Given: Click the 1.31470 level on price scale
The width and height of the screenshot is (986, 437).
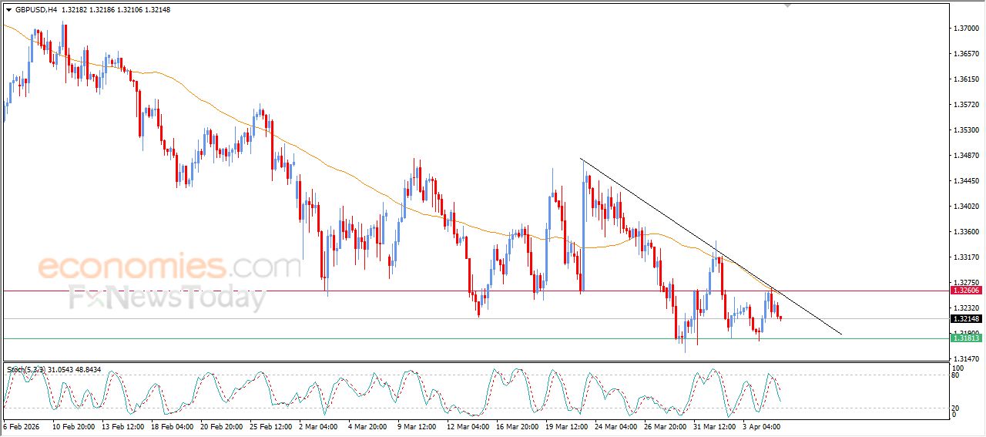Looking at the screenshot, I should point(965,359).
